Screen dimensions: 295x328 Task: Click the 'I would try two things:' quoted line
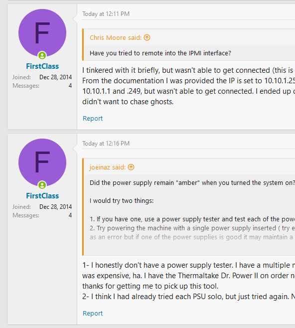[122, 201]
